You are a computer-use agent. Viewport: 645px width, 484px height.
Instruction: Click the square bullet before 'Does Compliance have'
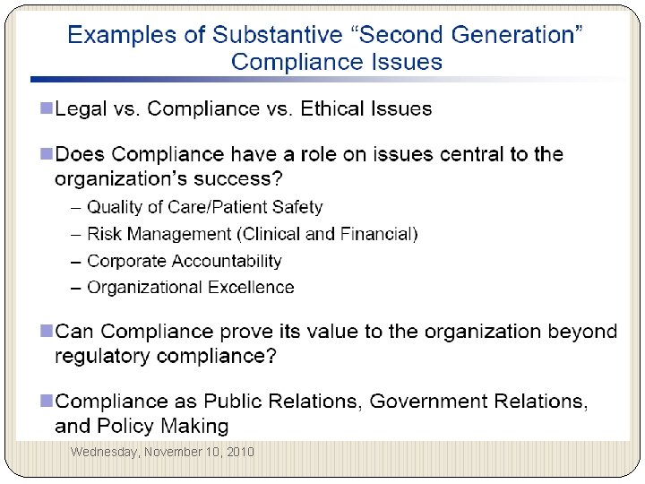tap(47, 154)
